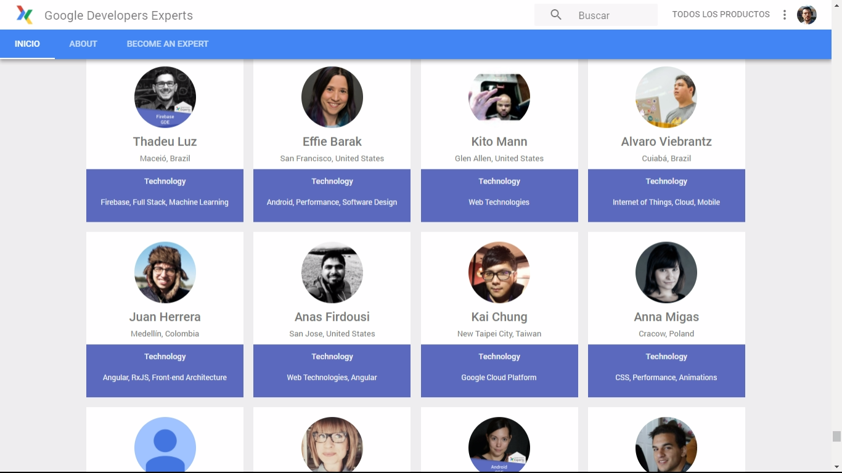Click 'Glen Allen, United States' text
Viewport: 842px width, 473px height.
(x=499, y=158)
